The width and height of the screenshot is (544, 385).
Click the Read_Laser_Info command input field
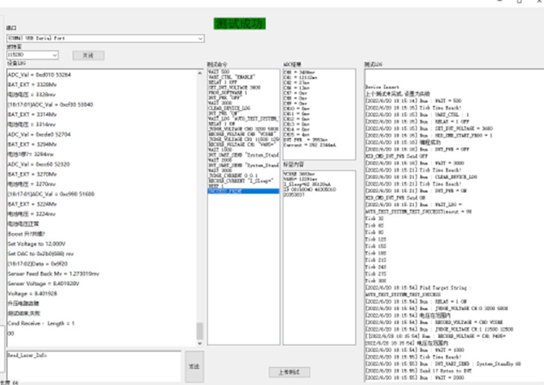click(93, 365)
